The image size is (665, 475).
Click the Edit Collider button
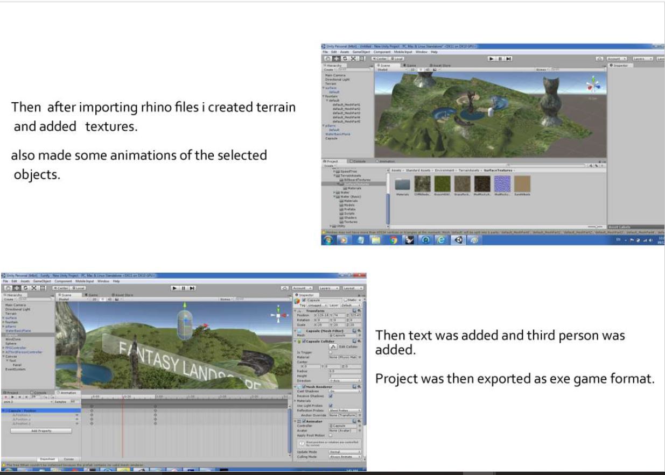(333, 346)
